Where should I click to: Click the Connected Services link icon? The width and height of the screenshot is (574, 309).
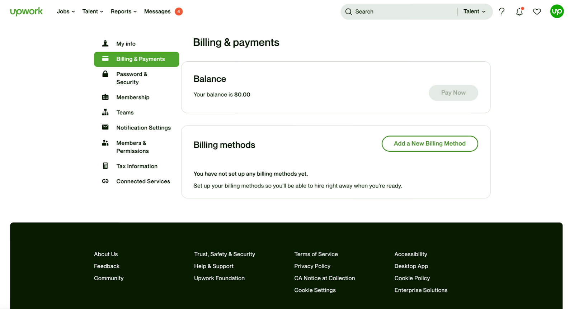point(105,181)
